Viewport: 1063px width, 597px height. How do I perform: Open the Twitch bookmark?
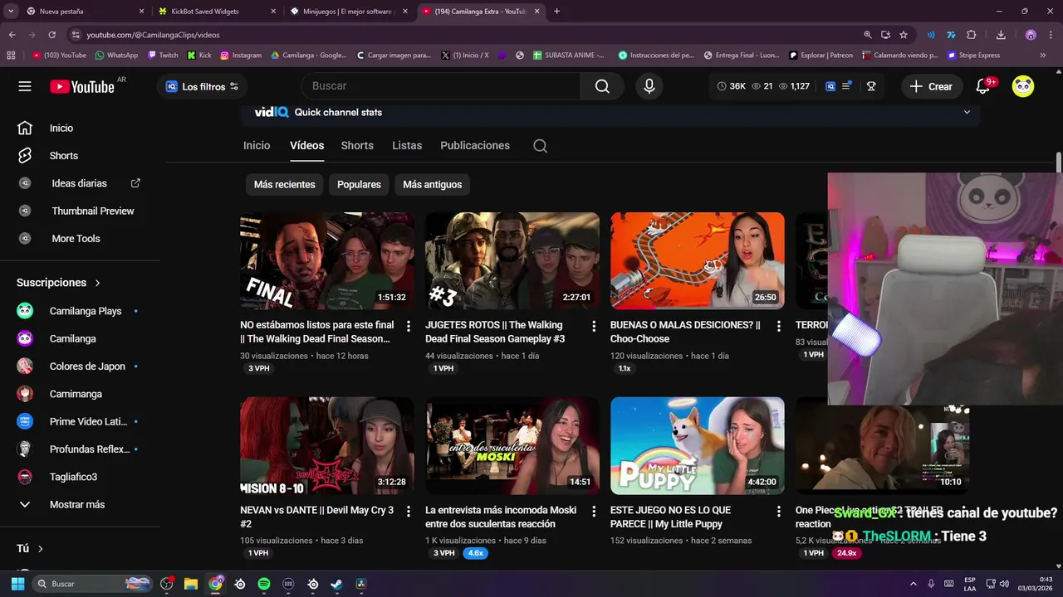pyautogui.click(x=163, y=56)
